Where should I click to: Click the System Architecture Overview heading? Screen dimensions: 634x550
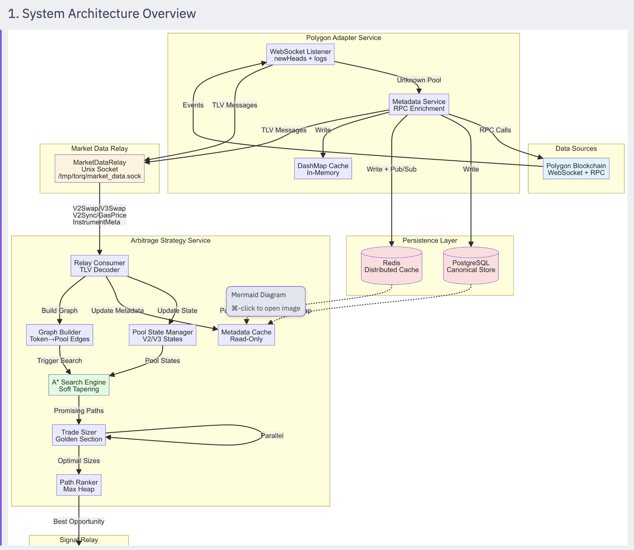[102, 14]
